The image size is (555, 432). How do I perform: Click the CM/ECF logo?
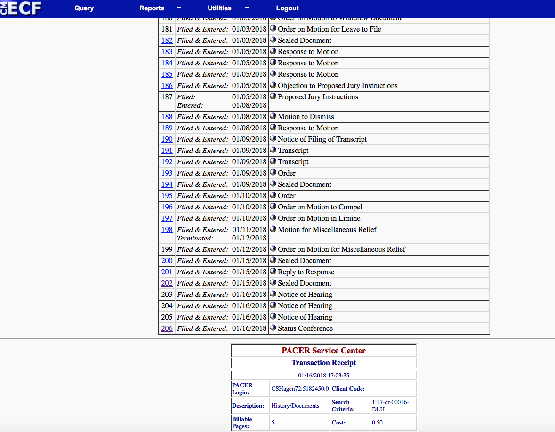pyautogui.click(x=21, y=8)
